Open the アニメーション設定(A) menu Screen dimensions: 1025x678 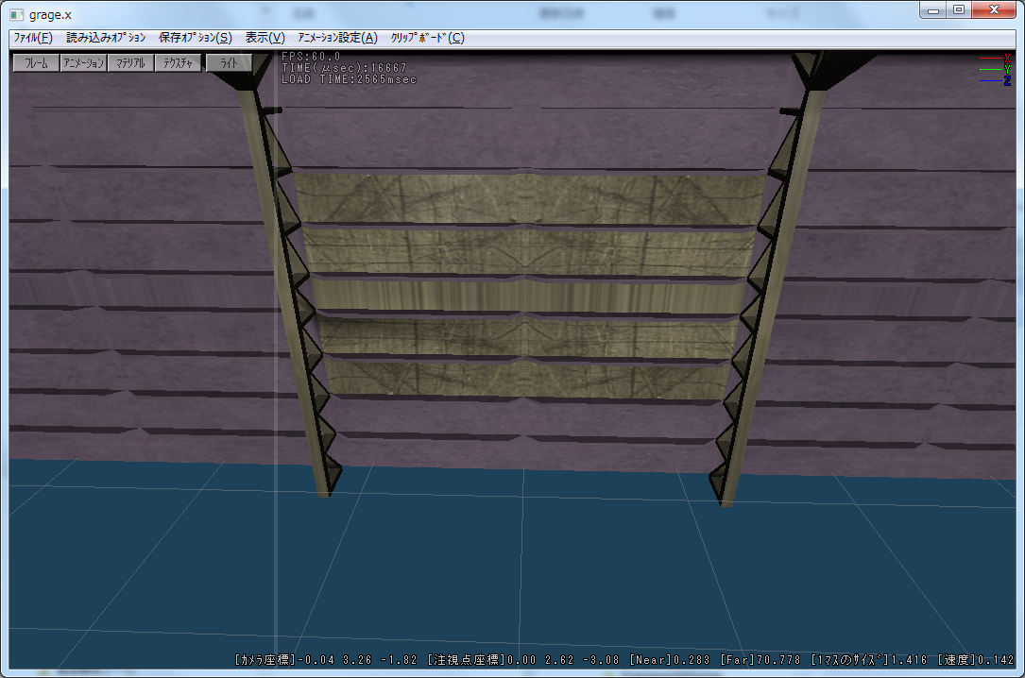point(337,38)
